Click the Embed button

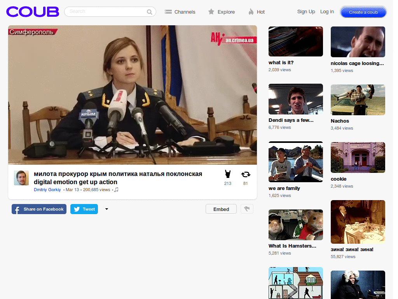pos(221,209)
